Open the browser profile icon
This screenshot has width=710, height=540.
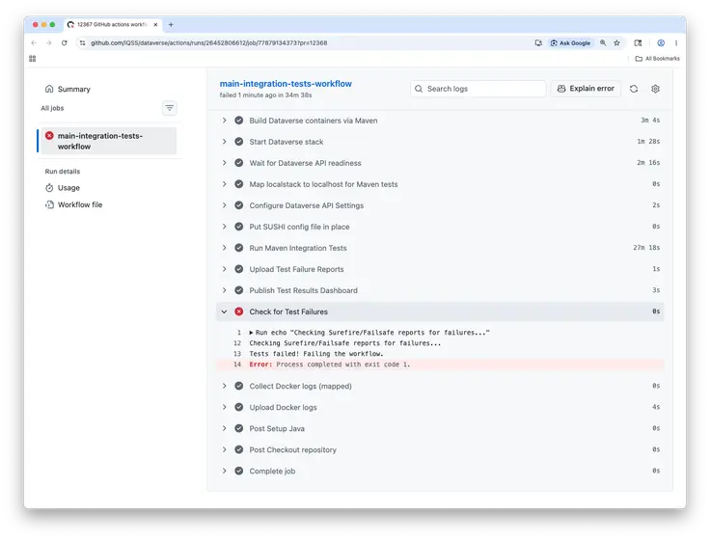coord(661,43)
